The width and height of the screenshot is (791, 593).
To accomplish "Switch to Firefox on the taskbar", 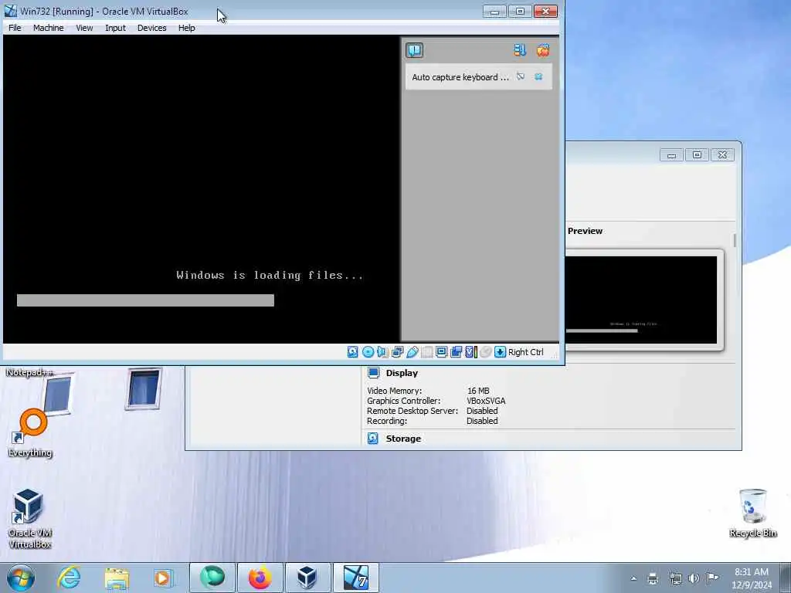I will click(x=260, y=578).
